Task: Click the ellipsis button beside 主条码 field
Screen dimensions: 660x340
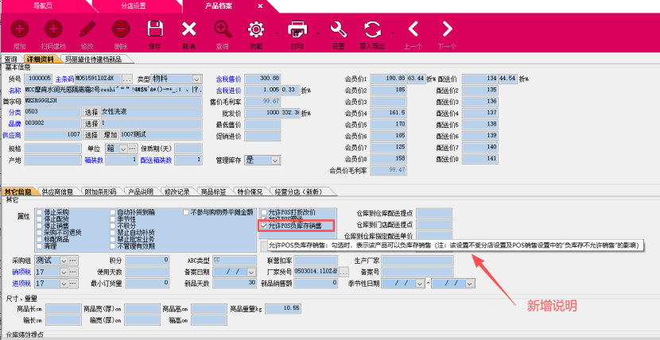Action: 127,79
